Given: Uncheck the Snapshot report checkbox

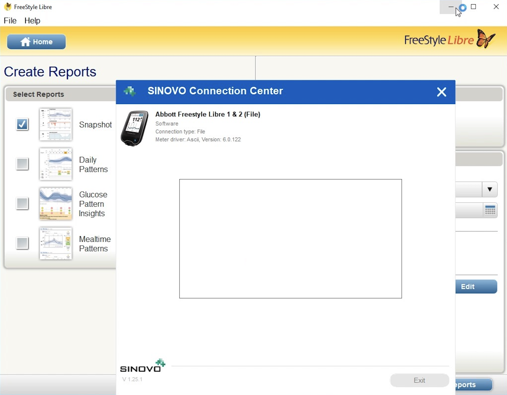Looking at the screenshot, I should click(22, 124).
